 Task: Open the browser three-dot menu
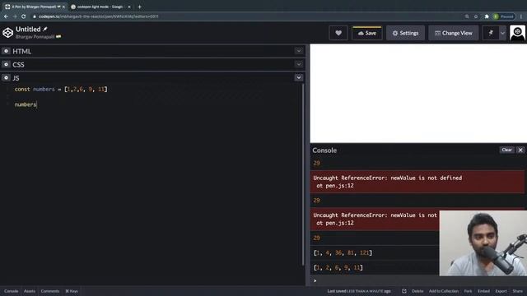tap(521, 16)
